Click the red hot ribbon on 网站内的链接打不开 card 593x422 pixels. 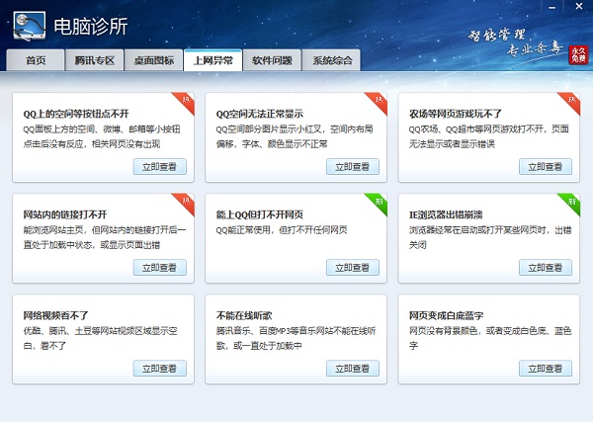tap(185, 203)
